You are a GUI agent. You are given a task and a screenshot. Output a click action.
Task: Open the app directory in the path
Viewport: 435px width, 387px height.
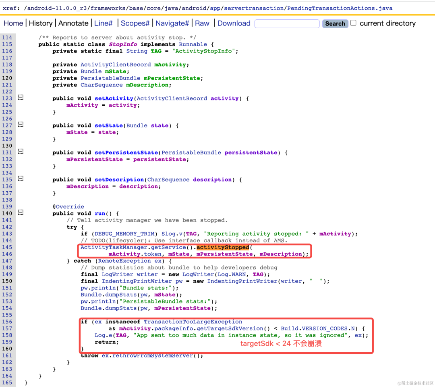tap(215, 8)
